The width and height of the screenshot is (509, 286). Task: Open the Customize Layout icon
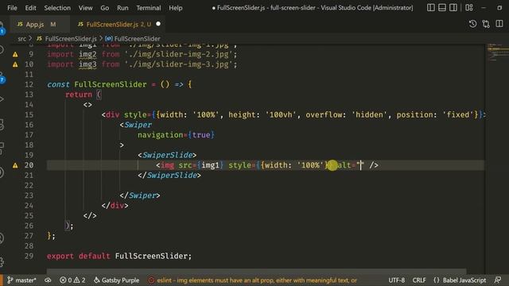469,7
